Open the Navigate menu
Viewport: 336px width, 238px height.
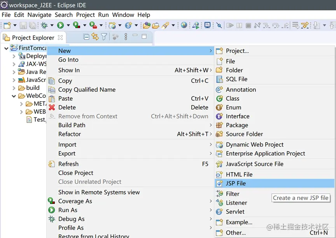tap(39, 15)
